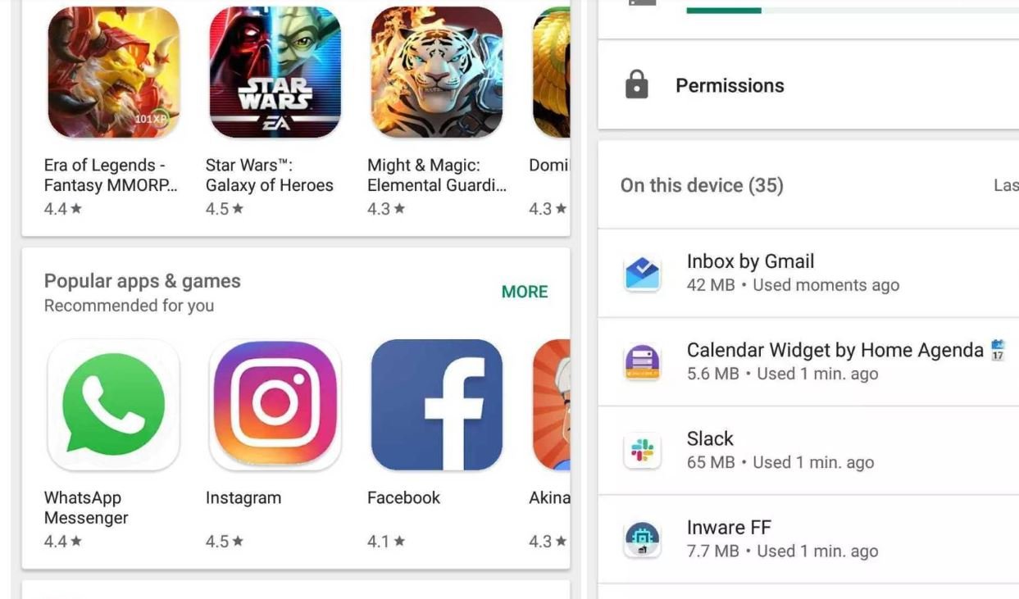Tap the Instagram app icon

275,405
